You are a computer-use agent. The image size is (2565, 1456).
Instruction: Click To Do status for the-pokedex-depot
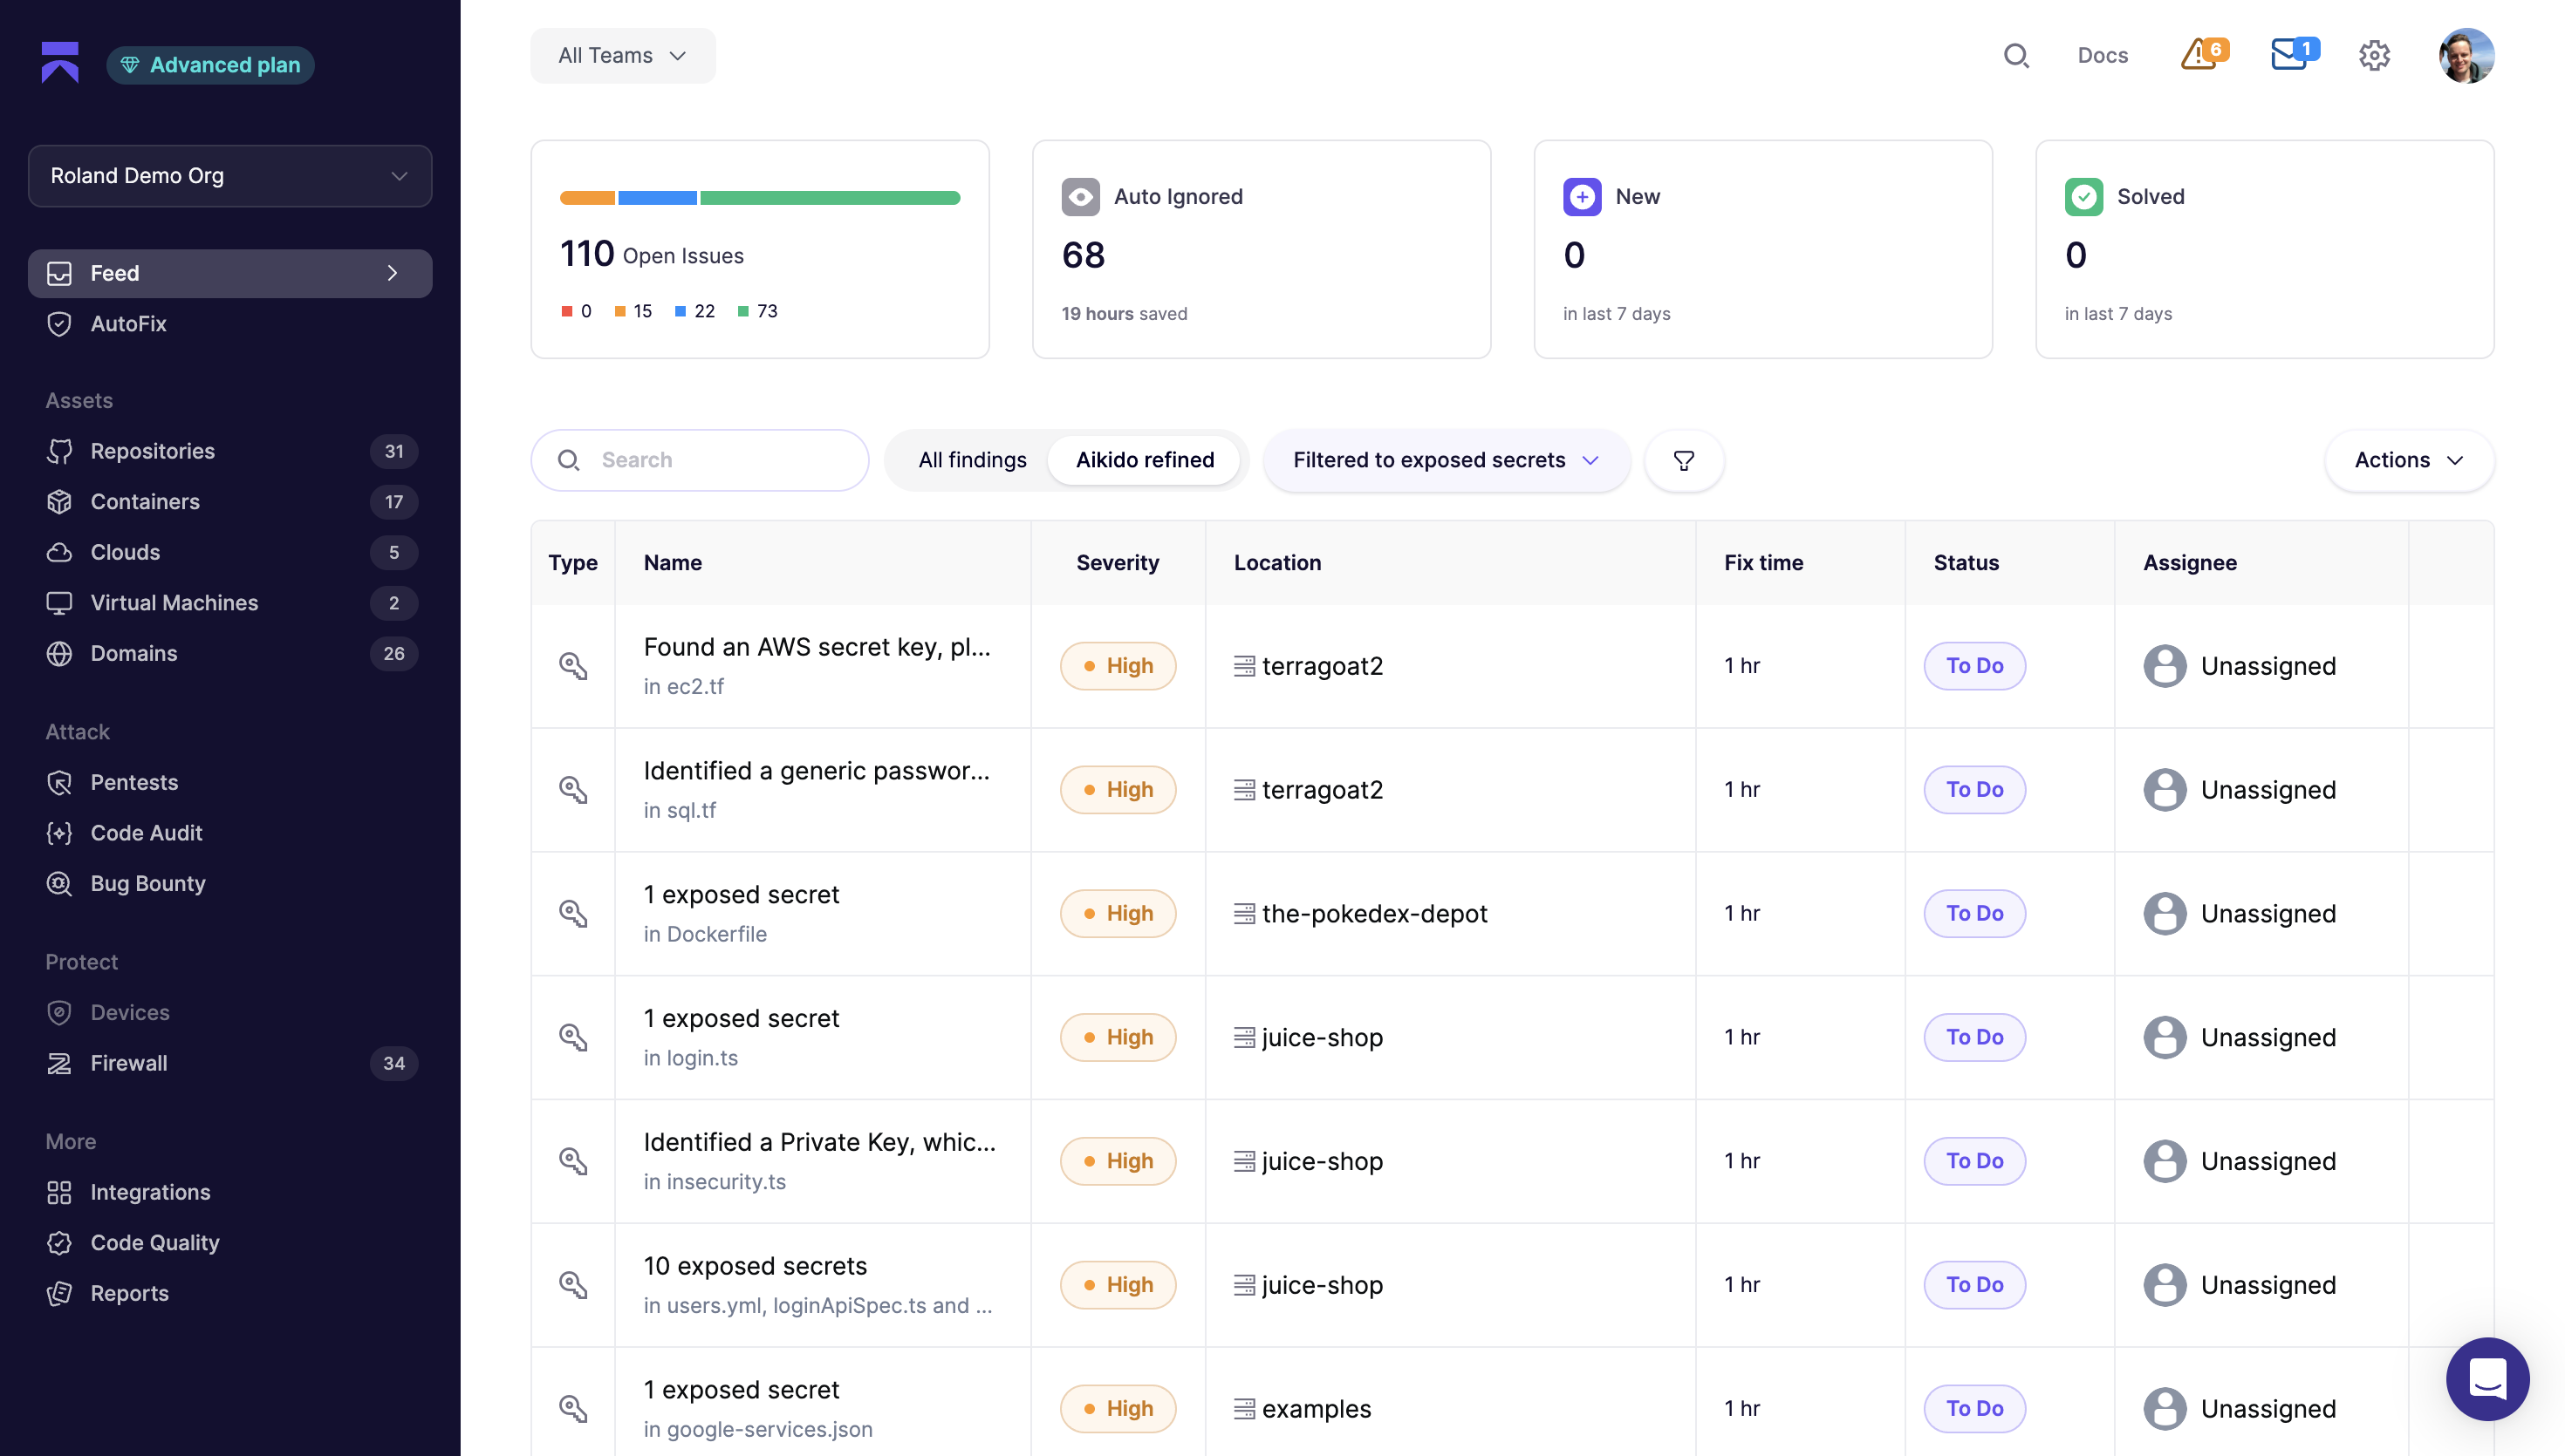pyautogui.click(x=1973, y=913)
